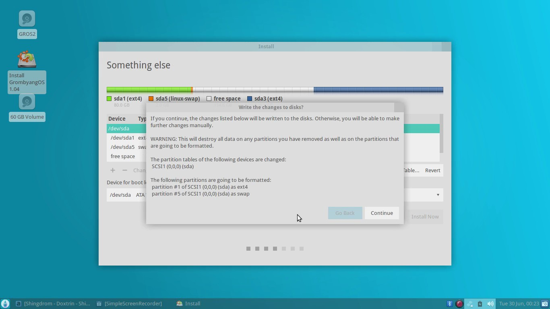The height and width of the screenshot is (309, 550).
Task: Click the screenshot camera icon in panel
Action: [545, 304]
